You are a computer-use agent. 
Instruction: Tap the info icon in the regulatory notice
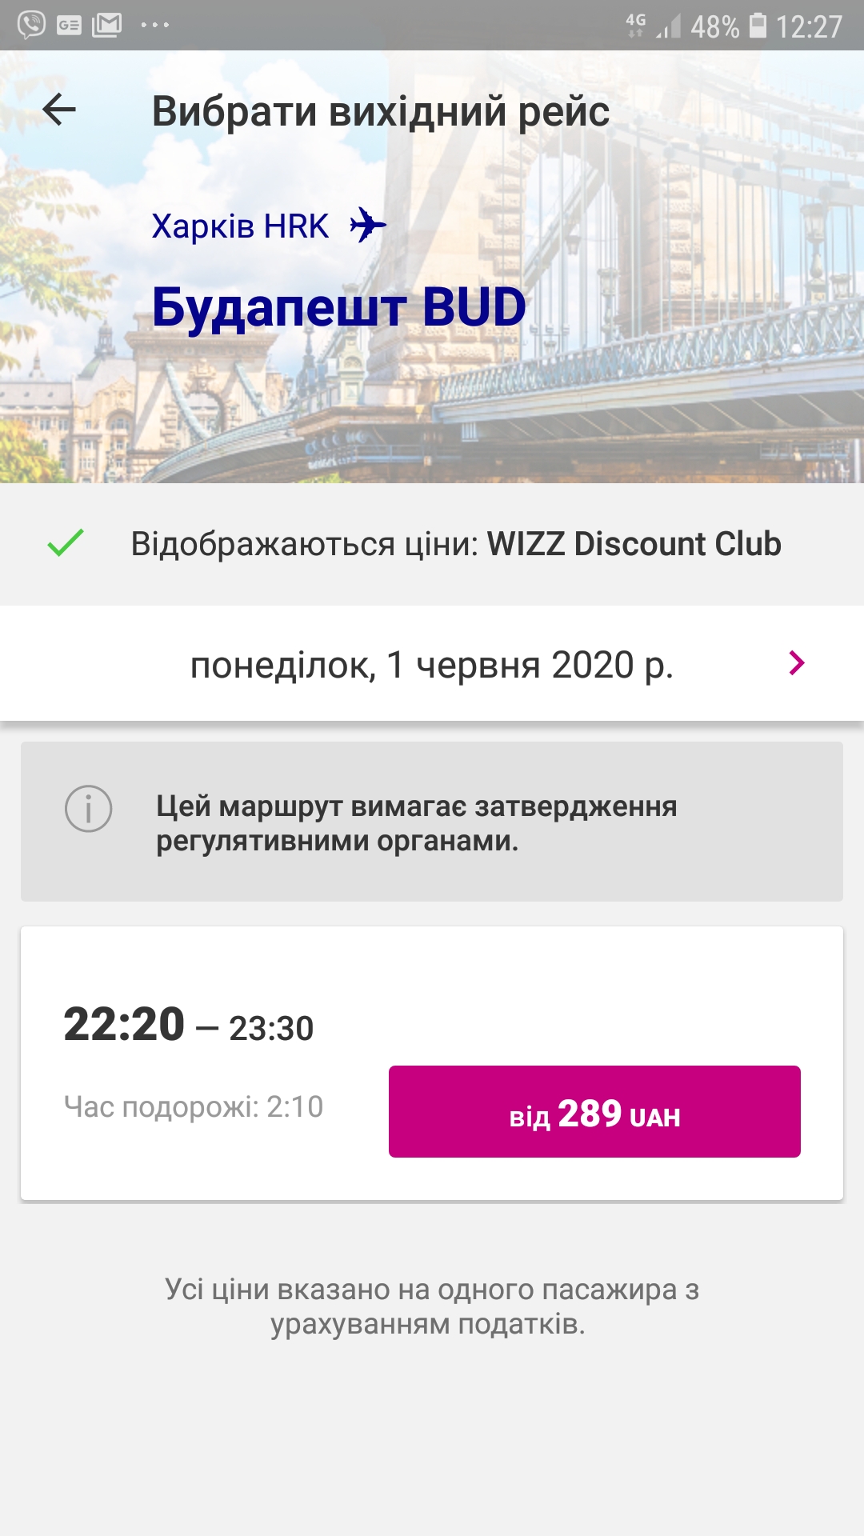88,808
